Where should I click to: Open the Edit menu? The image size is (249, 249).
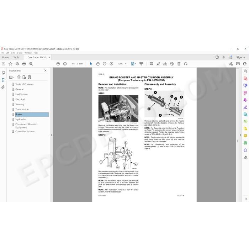(x=7, y=53)
